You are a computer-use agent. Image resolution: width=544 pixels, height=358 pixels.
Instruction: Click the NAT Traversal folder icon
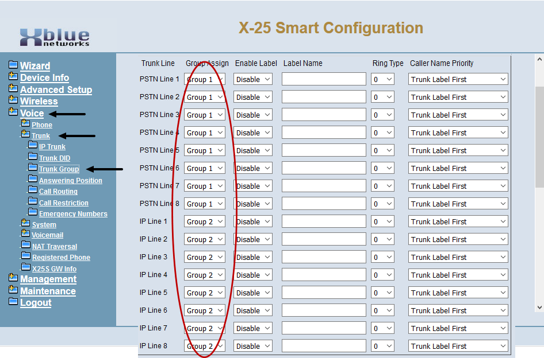[x=26, y=245]
